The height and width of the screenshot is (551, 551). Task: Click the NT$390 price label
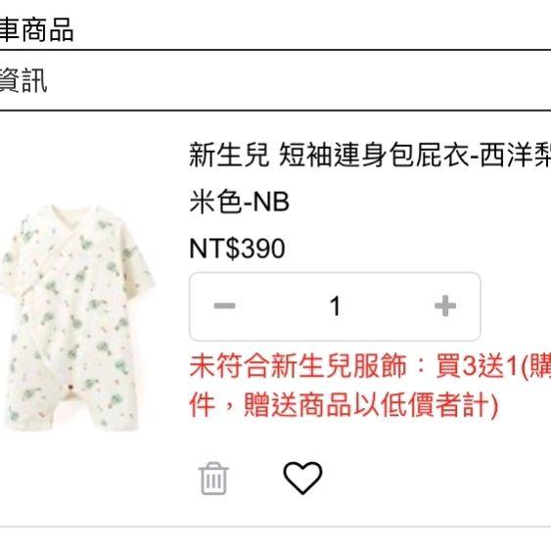pyautogui.click(x=237, y=248)
